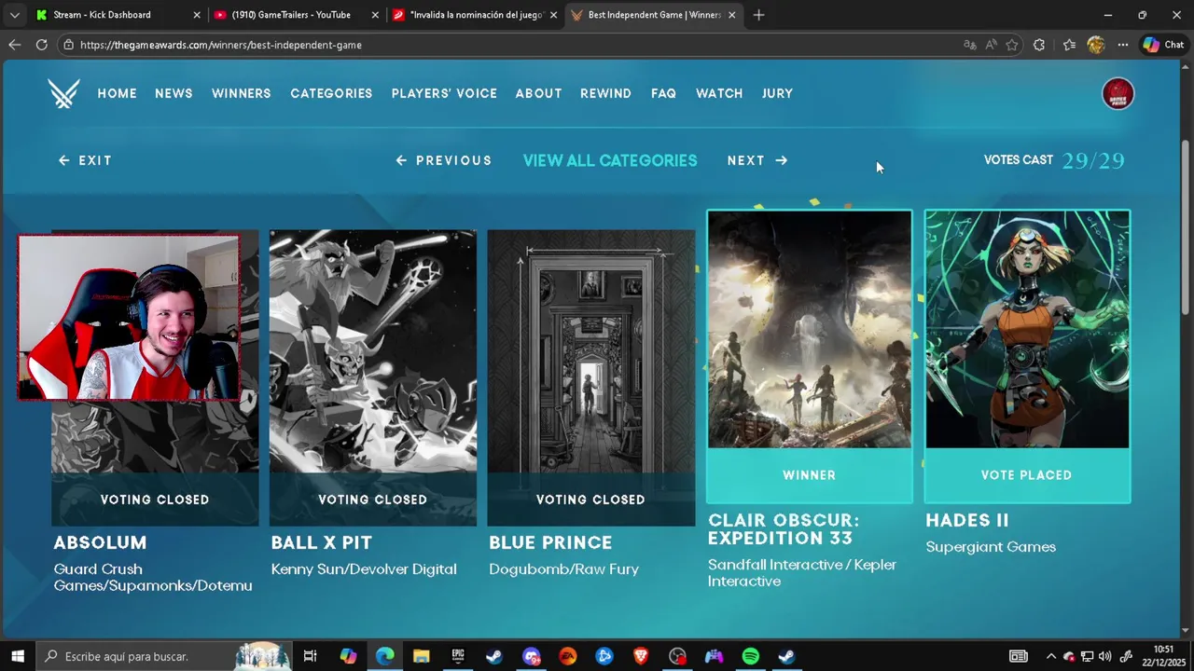Open Spotify from the taskbar
1194x671 pixels.
click(x=751, y=656)
